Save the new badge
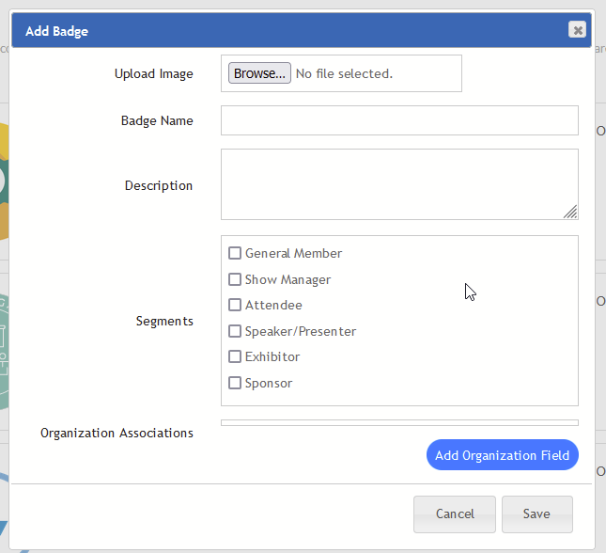 click(x=536, y=513)
